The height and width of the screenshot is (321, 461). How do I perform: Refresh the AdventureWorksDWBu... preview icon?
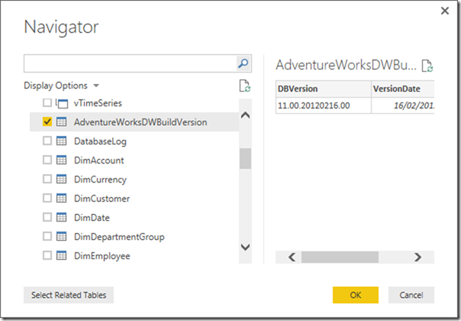pos(427,66)
